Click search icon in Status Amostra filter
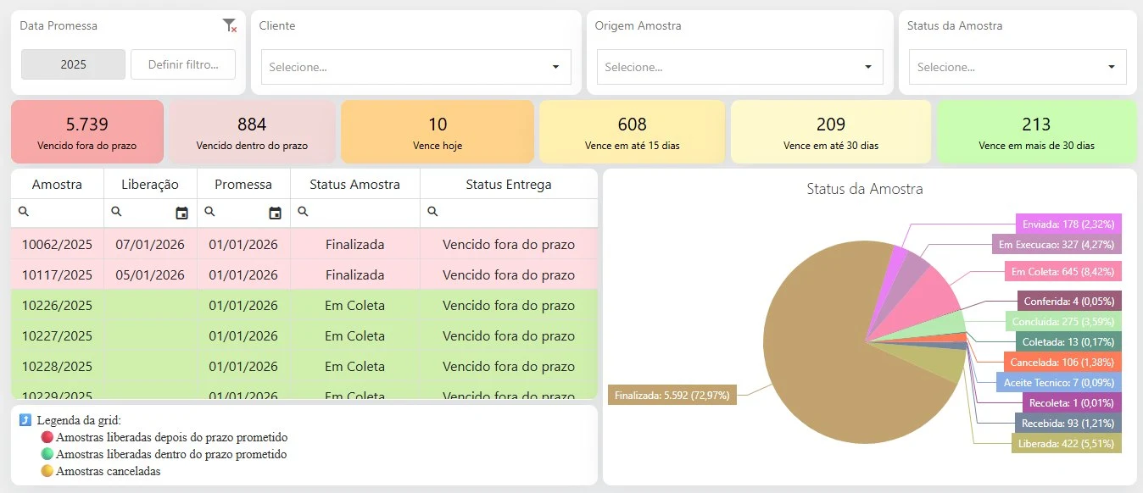This screenshot has height=493, width=1143. click(303, 212)
